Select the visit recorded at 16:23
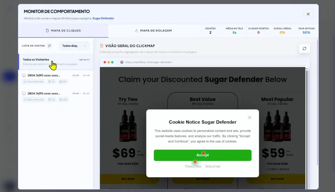Screen dimensions: 335x192 pyautogui.click(x=56, y=97)
